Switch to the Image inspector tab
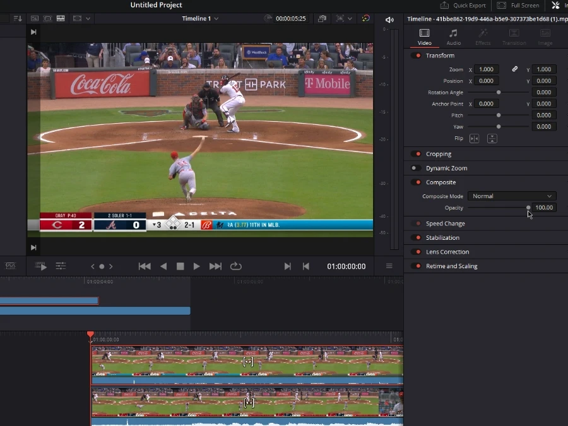 click(x=545, y=37)
